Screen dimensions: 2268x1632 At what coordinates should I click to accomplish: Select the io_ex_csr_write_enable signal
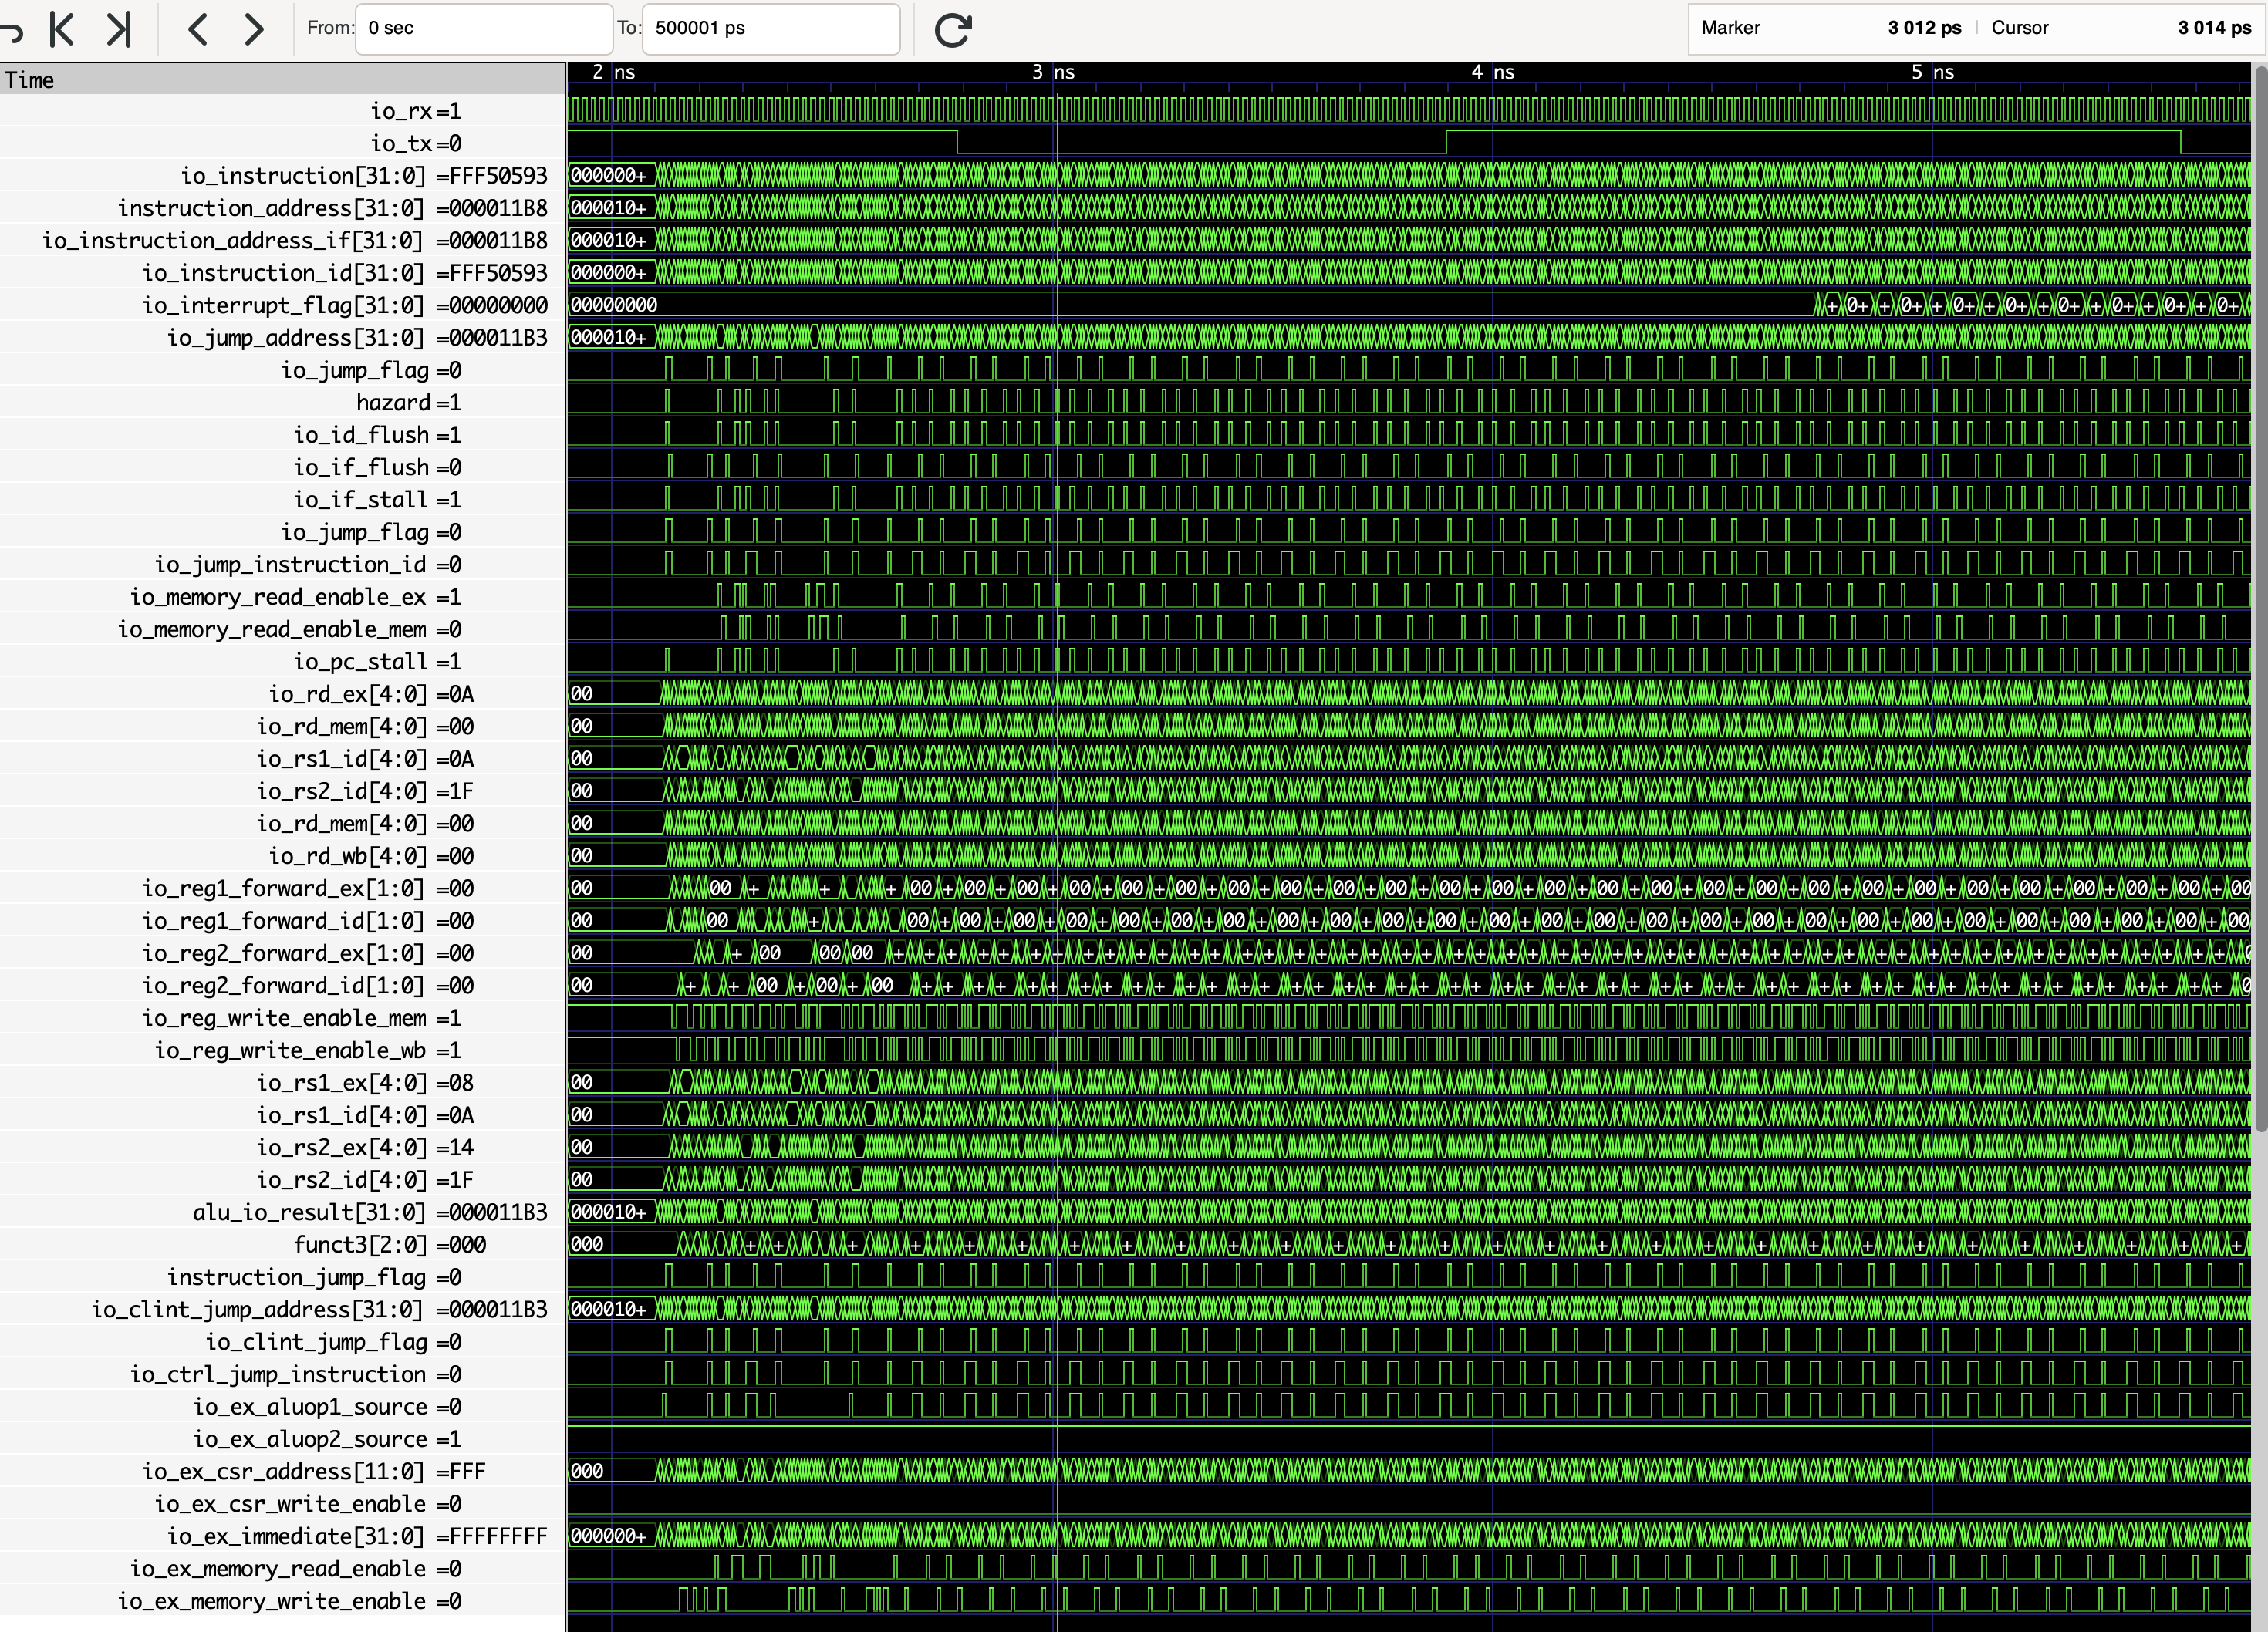coord(282,1504)
